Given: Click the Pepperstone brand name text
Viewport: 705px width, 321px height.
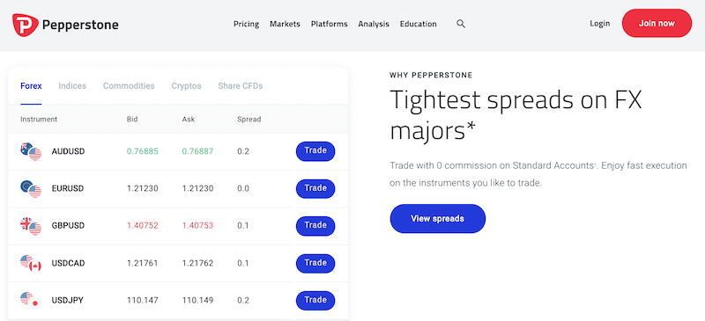Looking at the screenshot, I should click(80, 25).
